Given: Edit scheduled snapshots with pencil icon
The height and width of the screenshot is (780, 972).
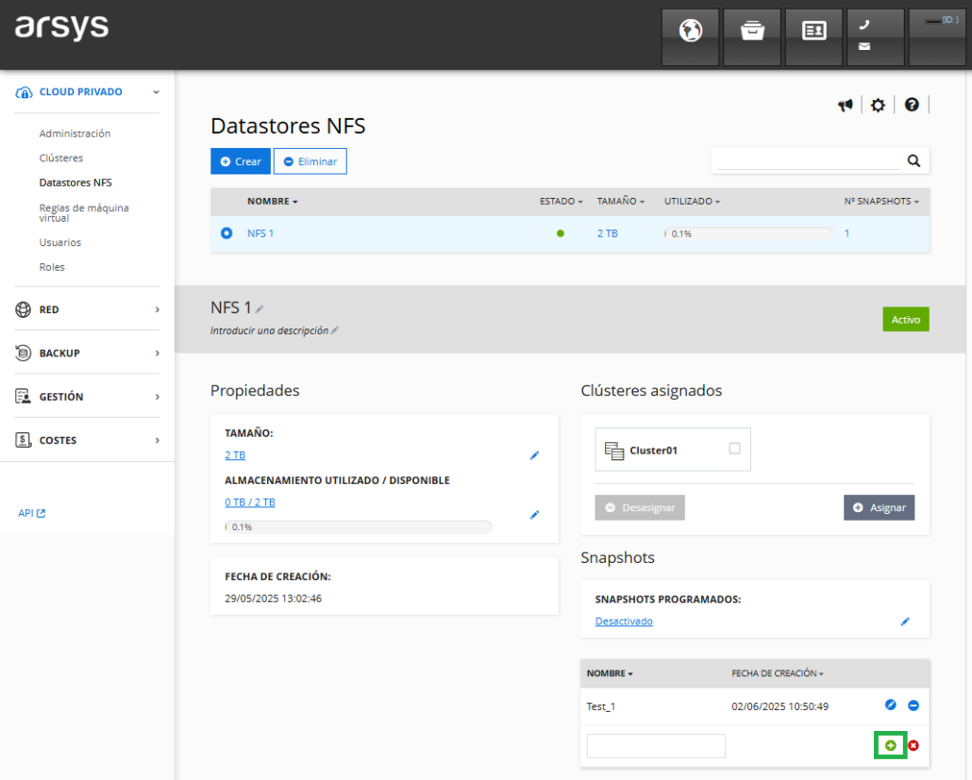Looking at the screenshot, I should (905, 622).
